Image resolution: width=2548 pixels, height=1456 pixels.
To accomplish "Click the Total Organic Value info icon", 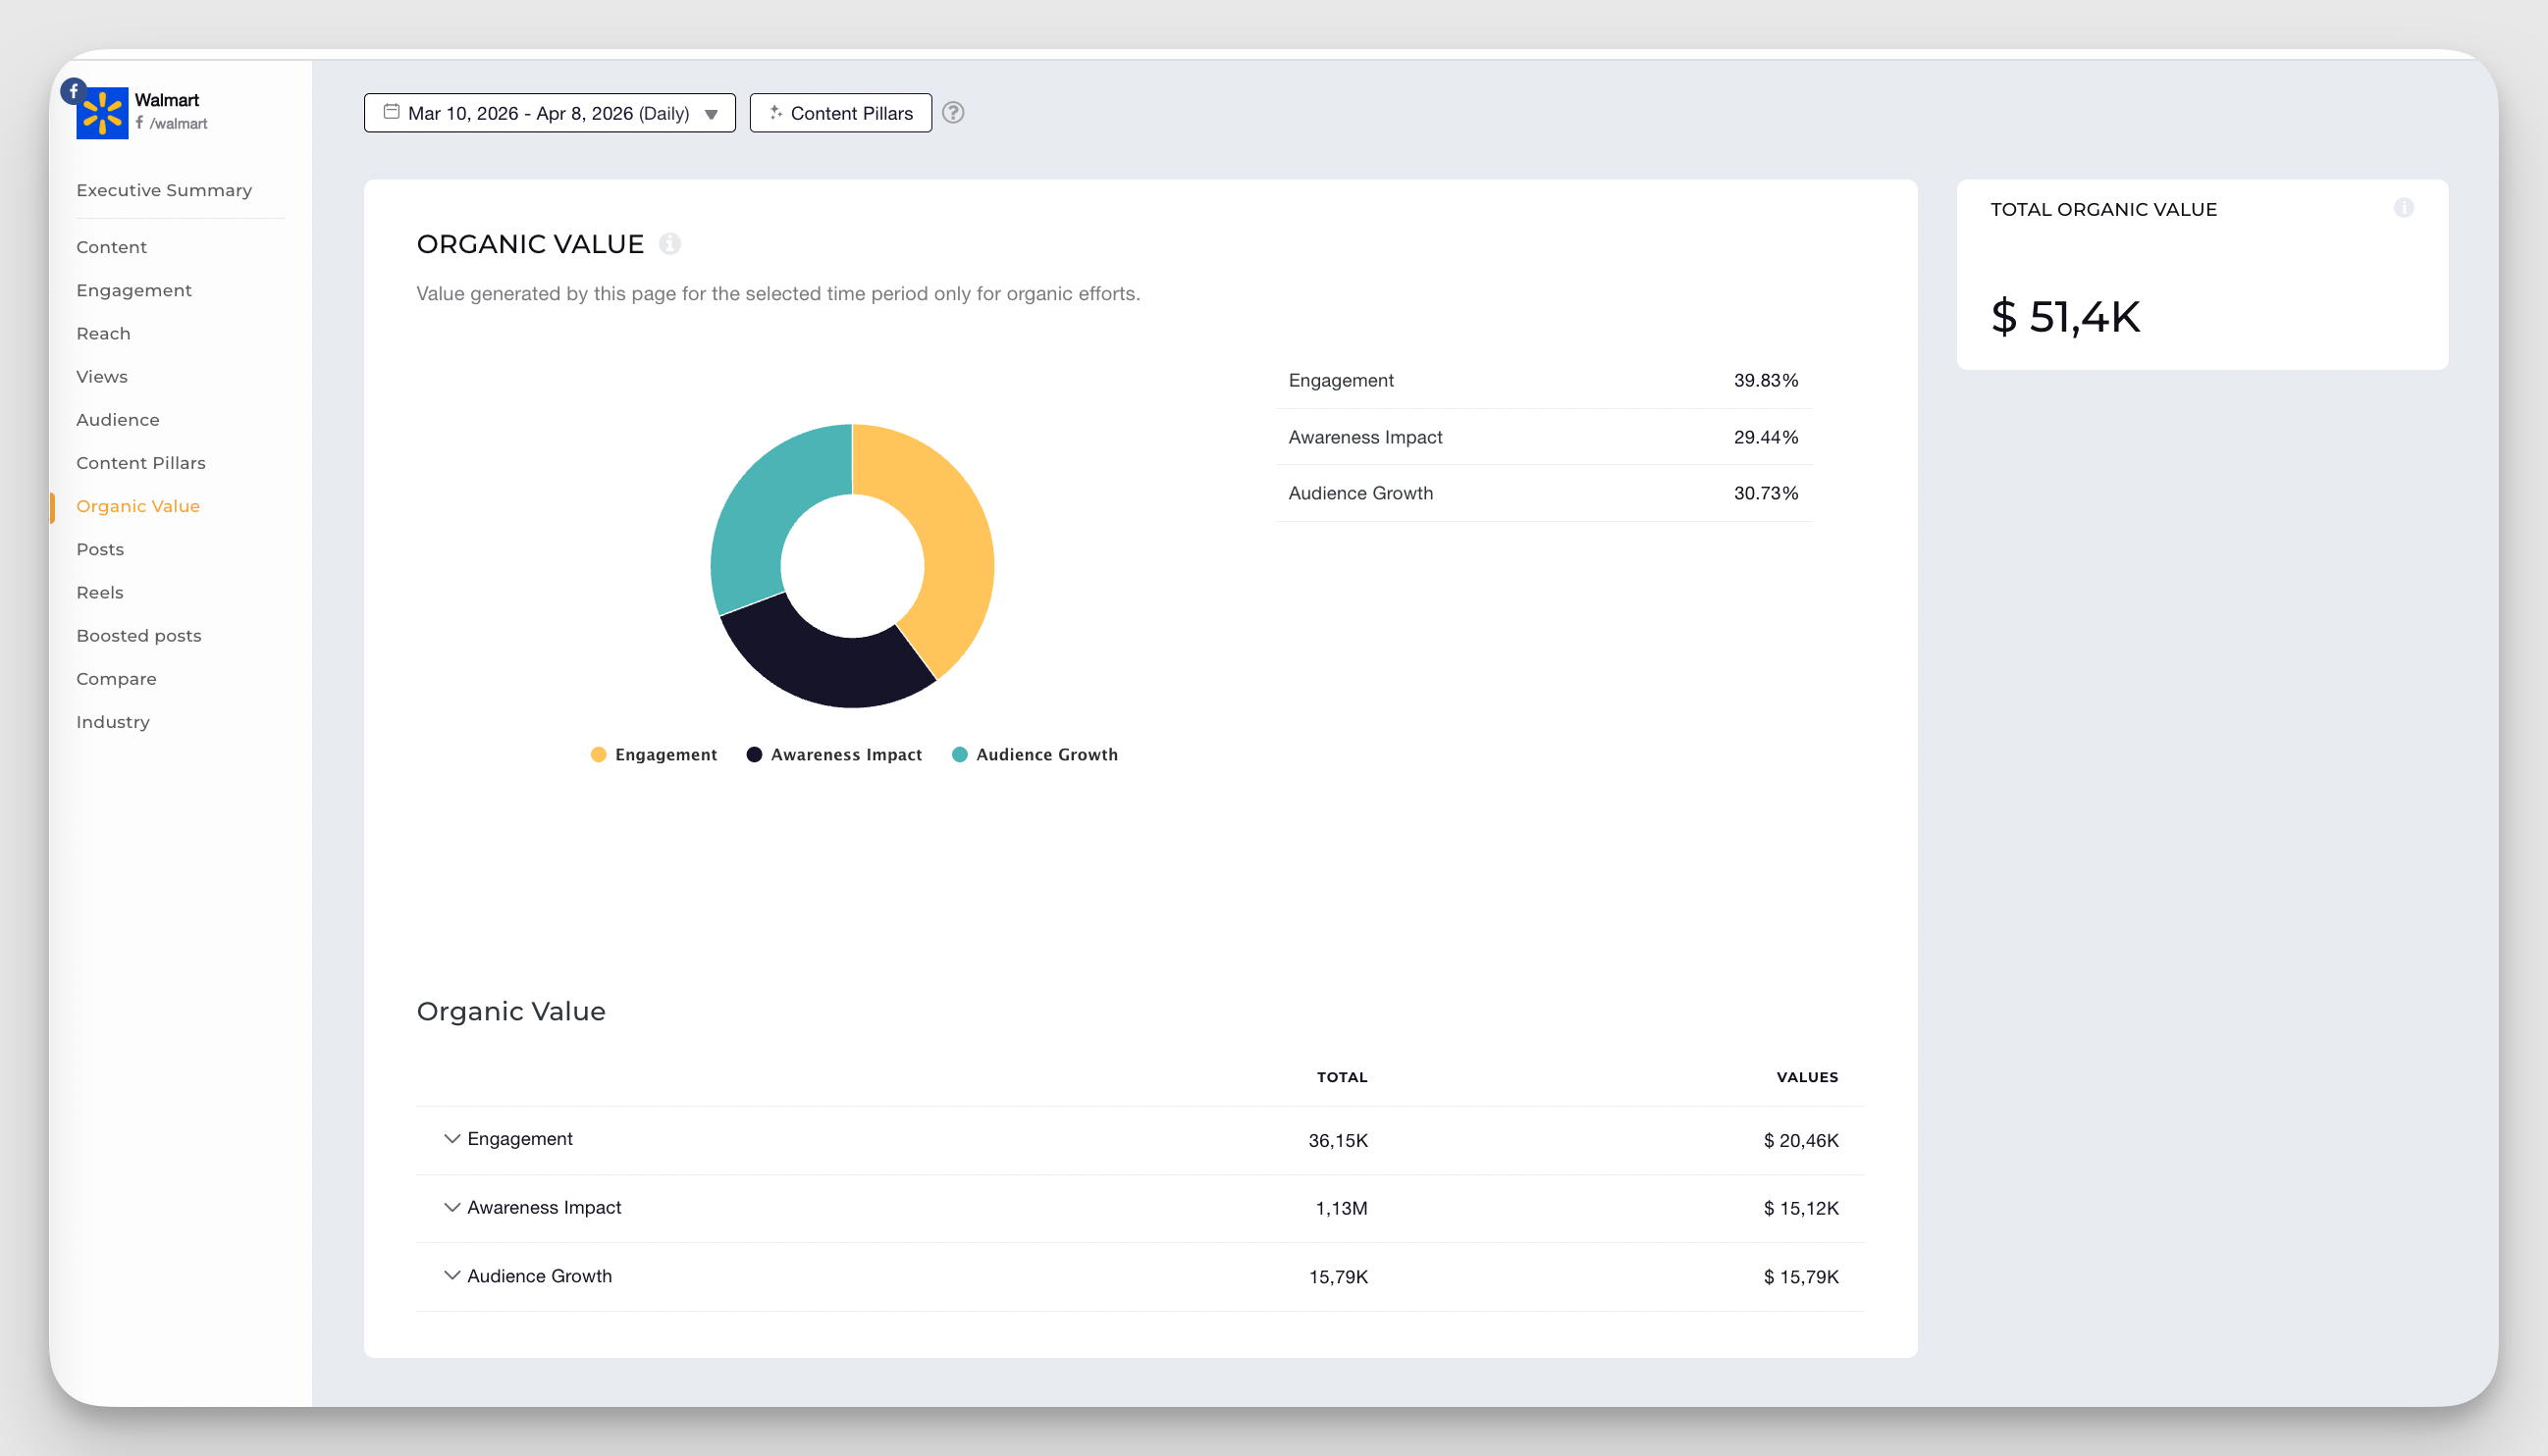I will coord(2403,208).
